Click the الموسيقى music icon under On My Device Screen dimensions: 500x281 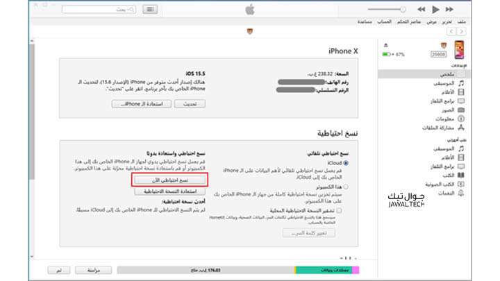[461, 148]
